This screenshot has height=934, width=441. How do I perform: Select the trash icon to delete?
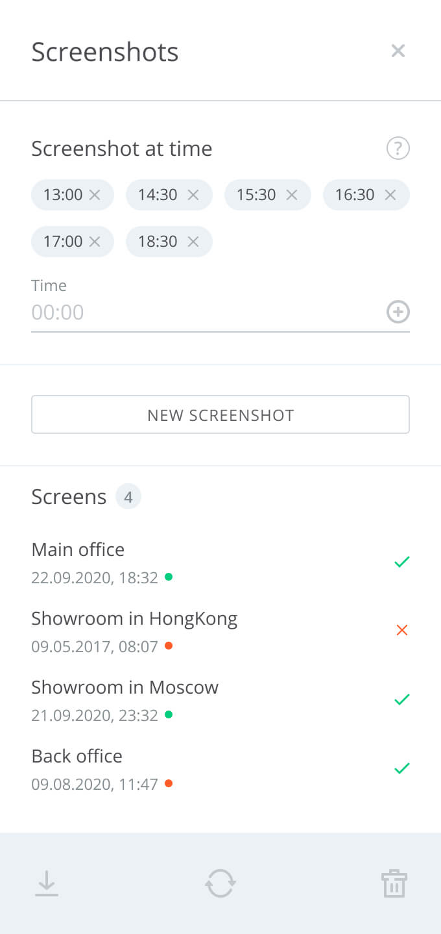coord(394,883)
